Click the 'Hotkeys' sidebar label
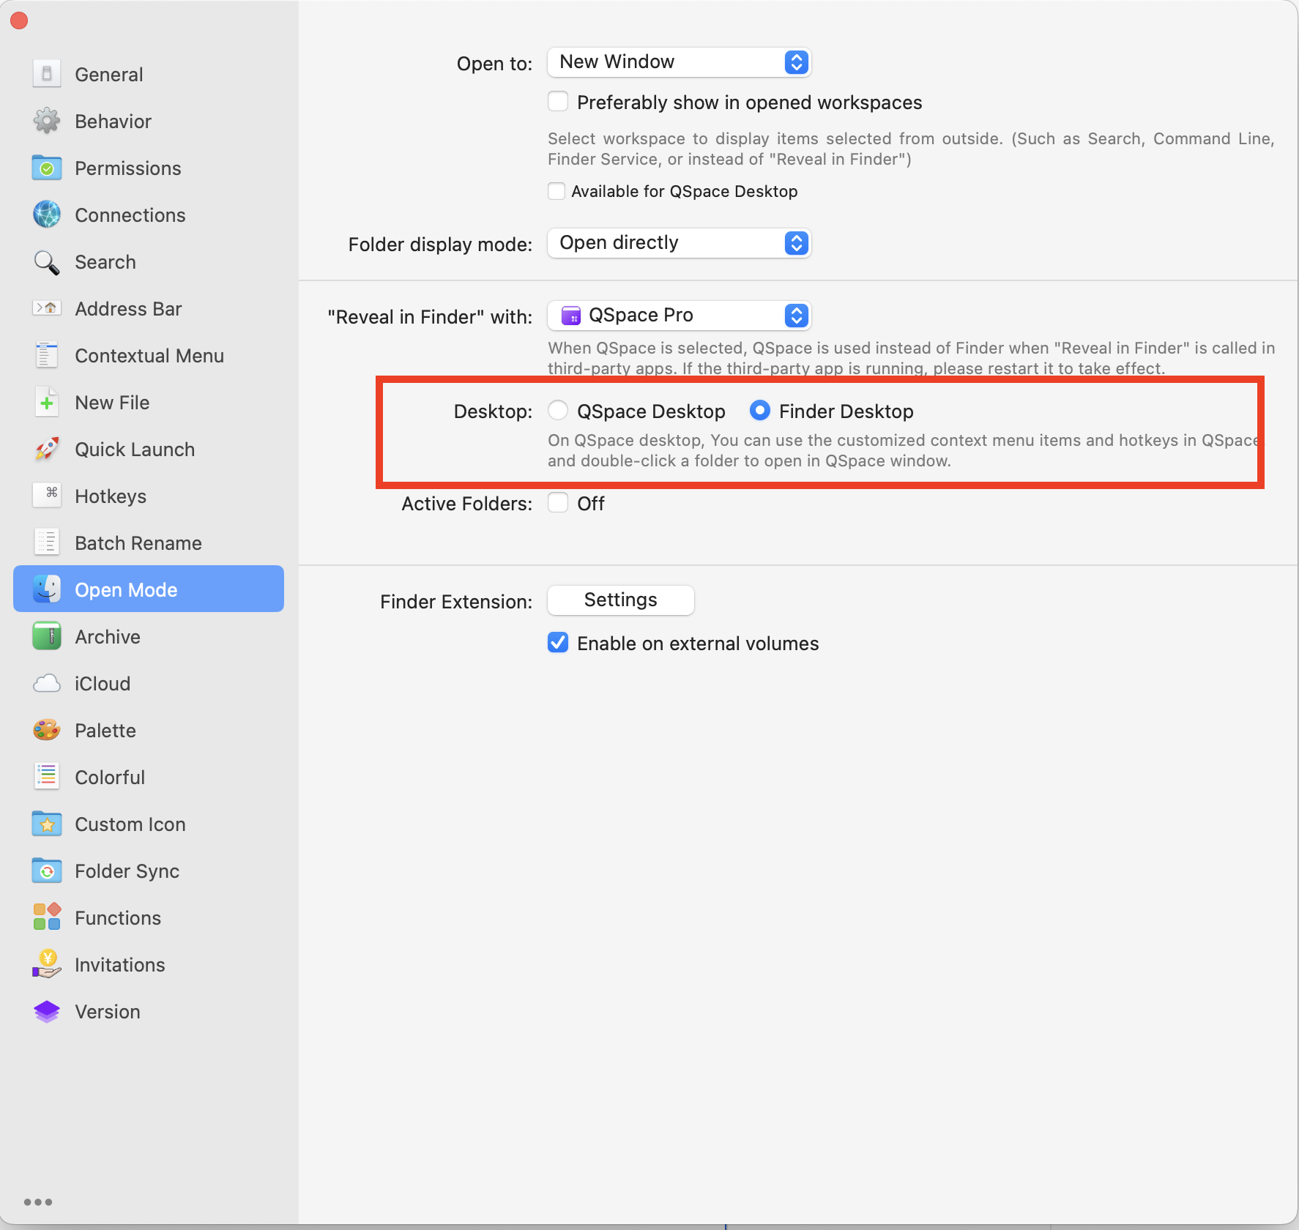This screenshot has width=1299, height=1230. 111,496
